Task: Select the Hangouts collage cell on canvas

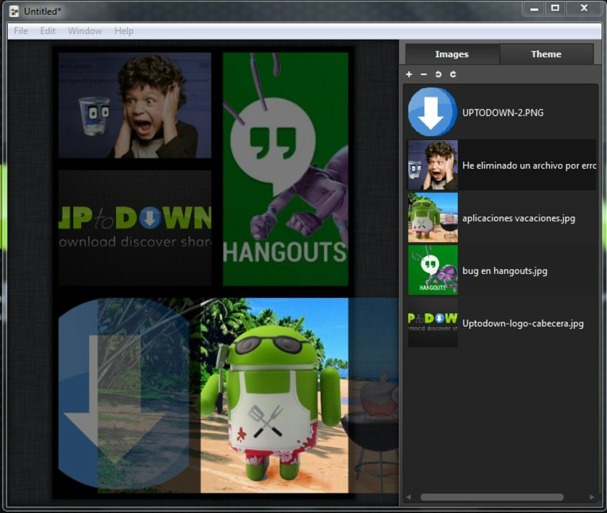Action: pos(286,169)
